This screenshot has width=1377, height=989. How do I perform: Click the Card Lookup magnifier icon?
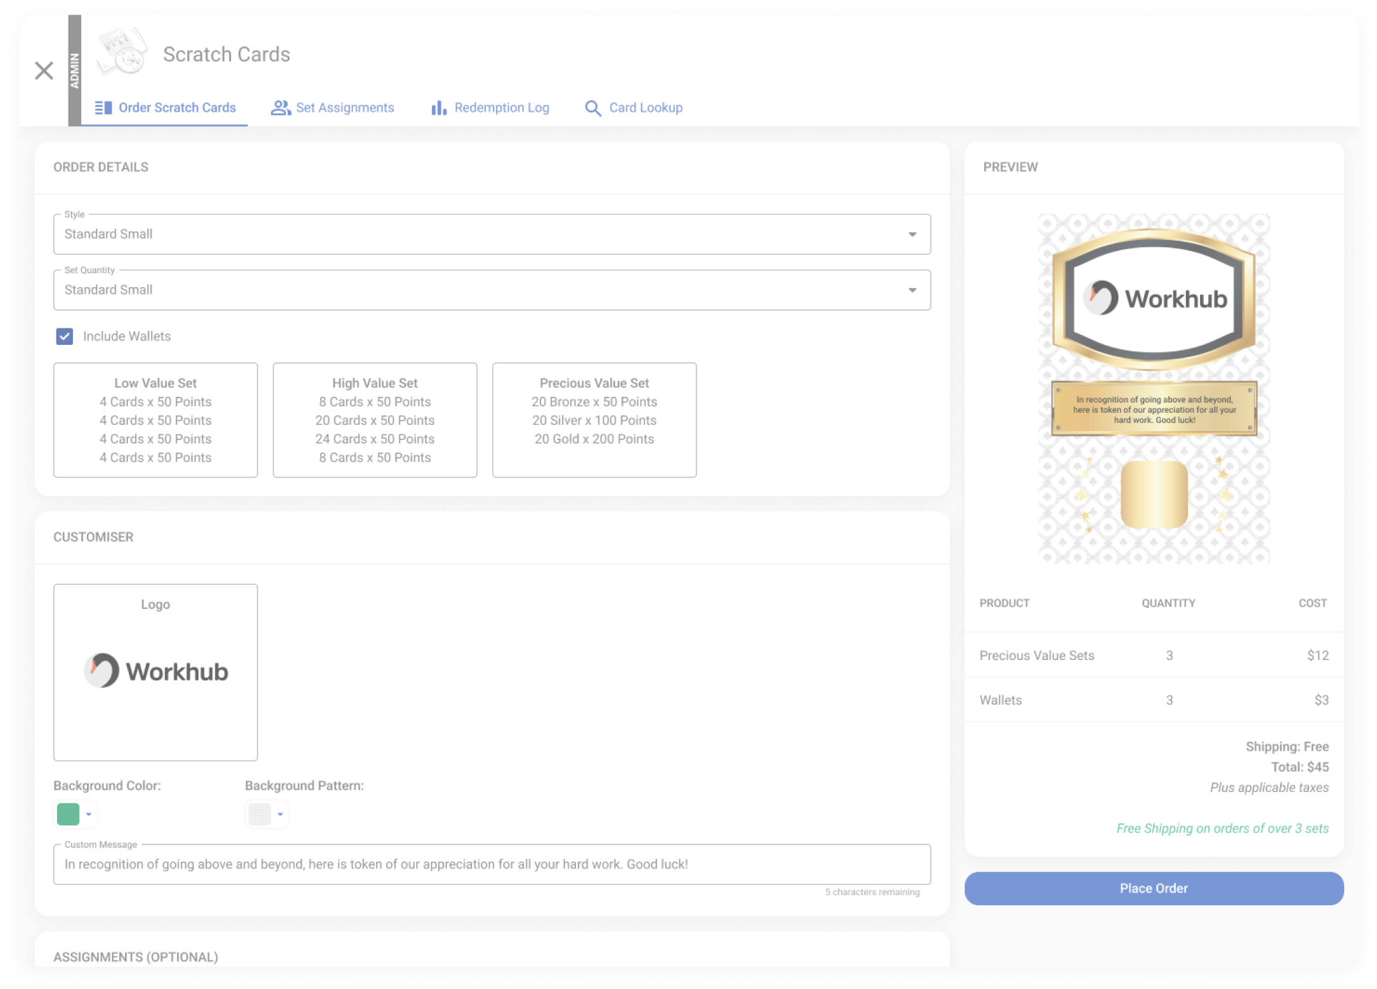(592, 108)
